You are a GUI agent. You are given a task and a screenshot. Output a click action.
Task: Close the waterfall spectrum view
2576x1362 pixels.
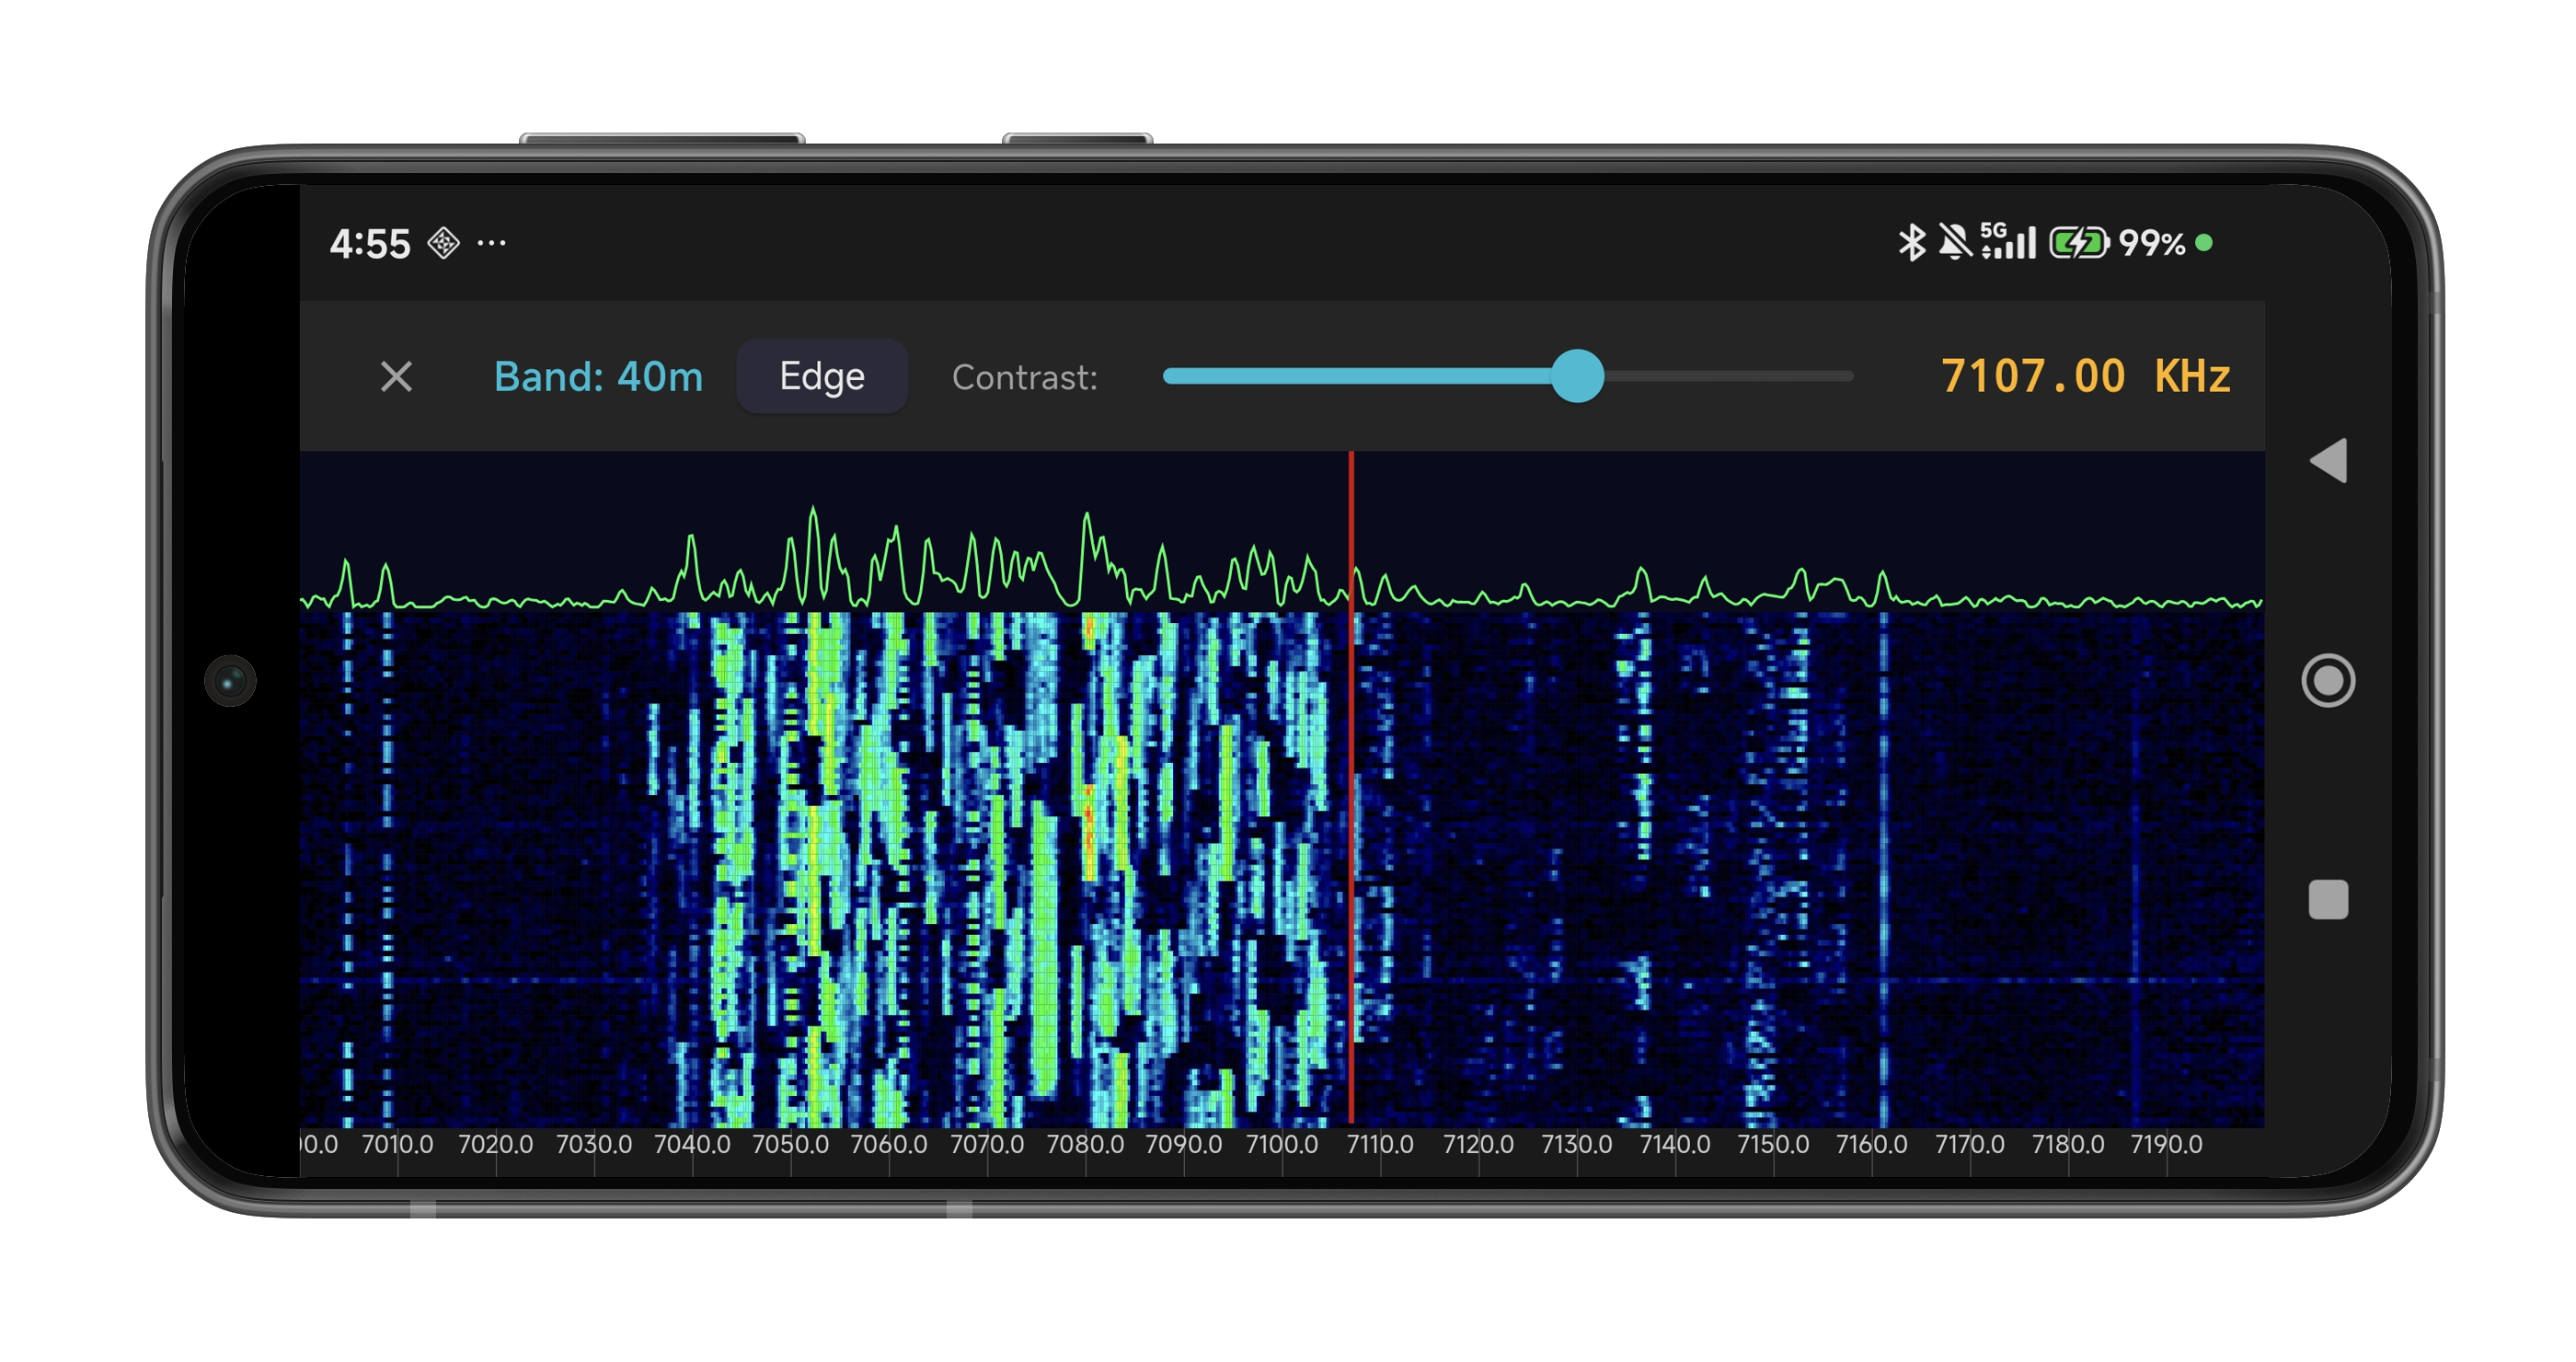point(396,377)
